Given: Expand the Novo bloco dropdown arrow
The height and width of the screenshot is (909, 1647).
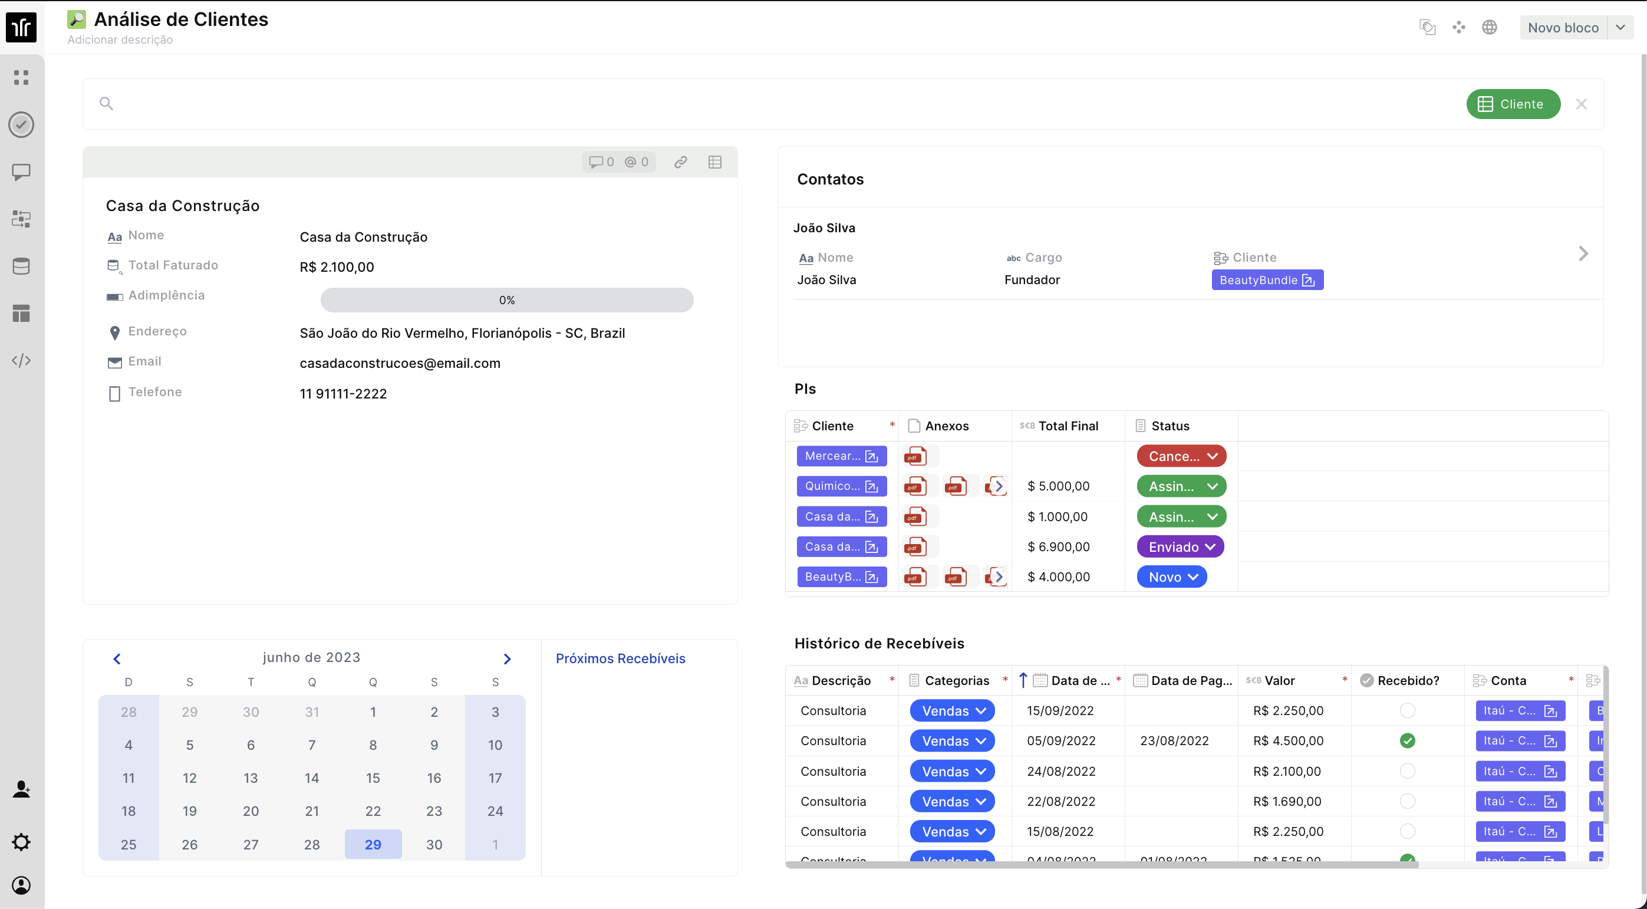Looking at the screenshot, I should [x=1620, y=28].
